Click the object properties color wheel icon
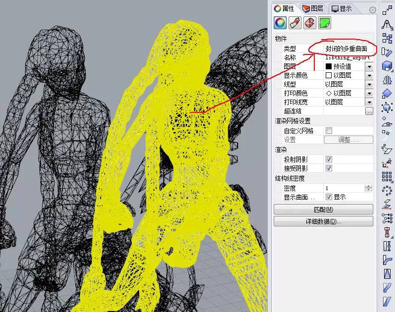The width and height of the screenshot is (395, 312). point(280,23)
